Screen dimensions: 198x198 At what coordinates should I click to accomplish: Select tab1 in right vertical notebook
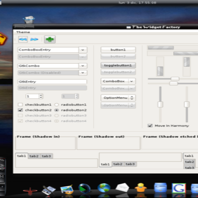click(189, 156)
